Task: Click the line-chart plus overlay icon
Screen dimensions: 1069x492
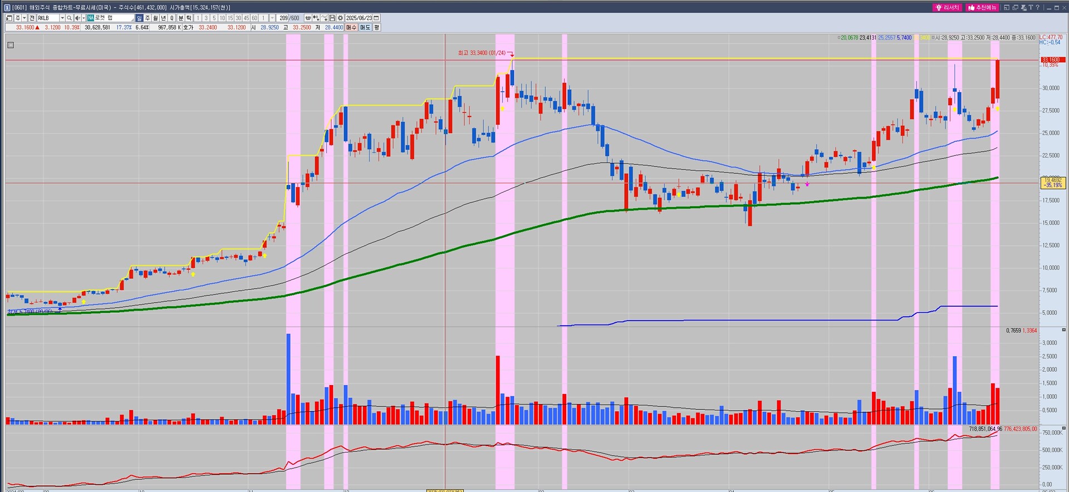Action: 324,18
